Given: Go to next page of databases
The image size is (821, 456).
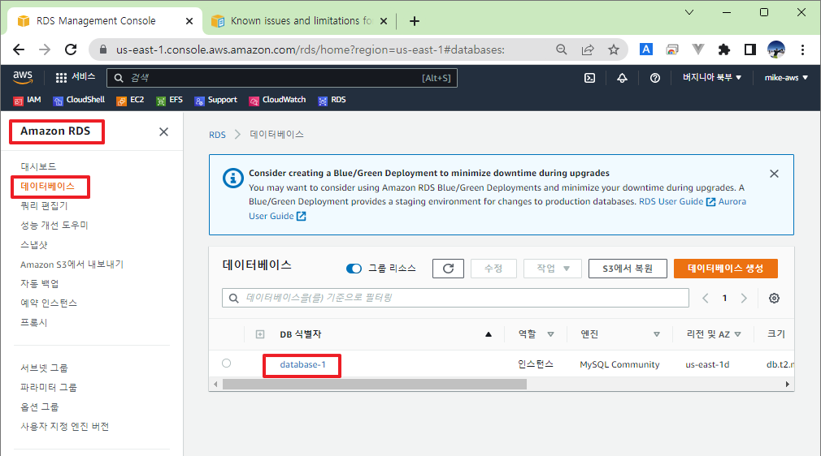Looking at the screenshot, I should (x=744, y=298).
